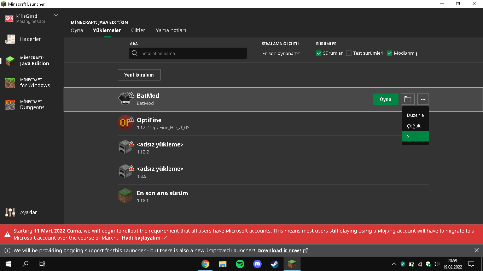Select Minecraft for Windows in the sidebar
Screen dimensions: 483x271
32,83
